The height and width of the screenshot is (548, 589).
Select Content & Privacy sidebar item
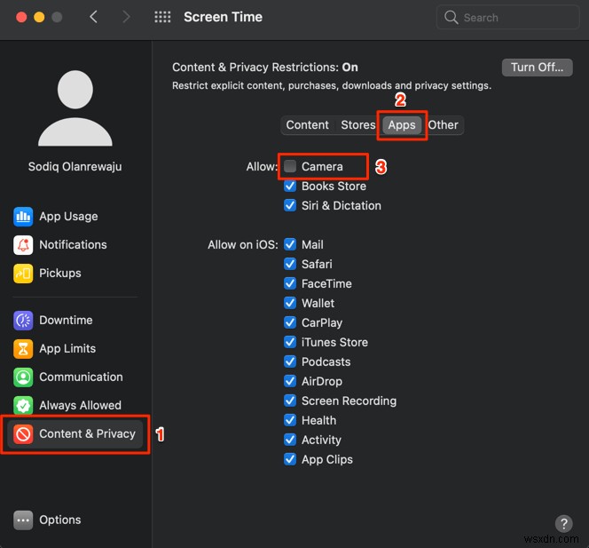[x=75, y=434]
